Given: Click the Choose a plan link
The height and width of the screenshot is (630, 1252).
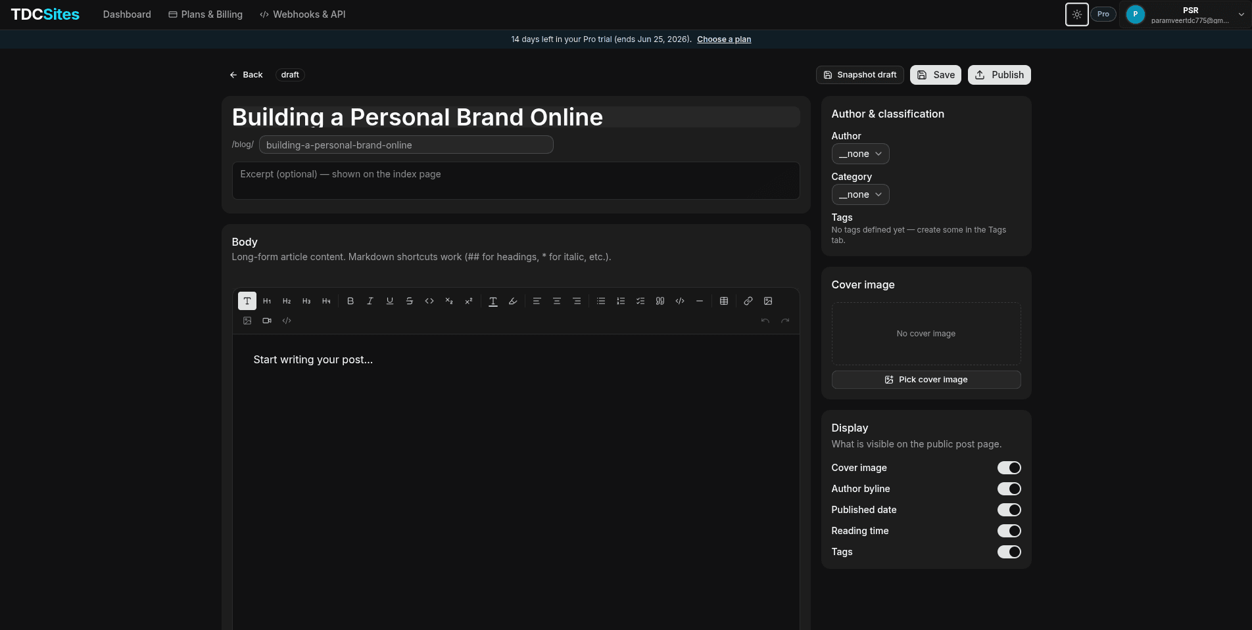Looking at the screenshot, I should click(724, 39).
